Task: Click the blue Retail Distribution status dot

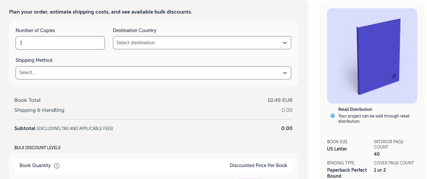Action: 333,115
